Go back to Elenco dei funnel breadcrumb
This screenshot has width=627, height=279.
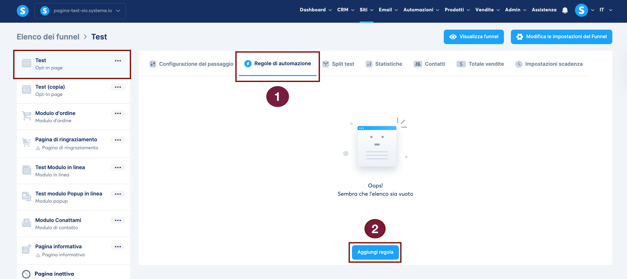(x=48, y=37)
